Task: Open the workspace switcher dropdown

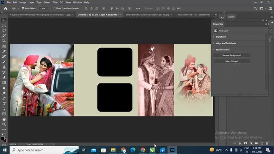Action: click(x=262, y=9)
